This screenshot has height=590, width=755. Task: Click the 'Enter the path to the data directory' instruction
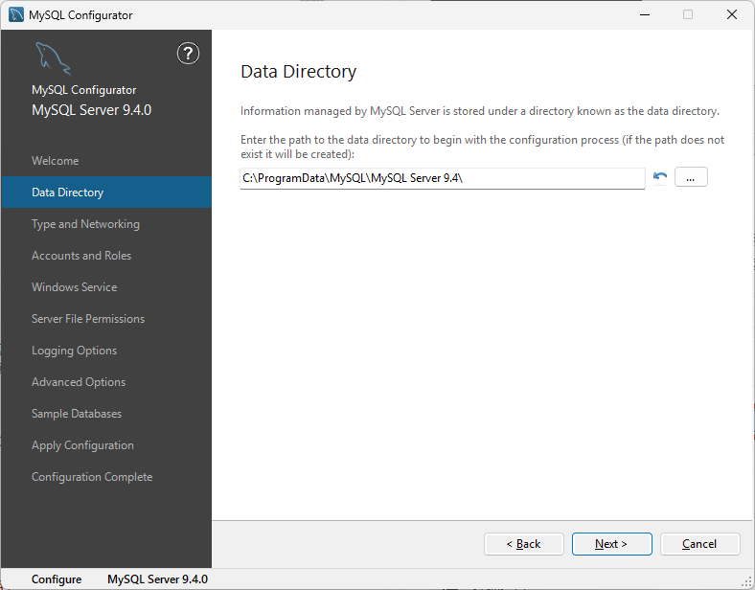pos(483,147)
